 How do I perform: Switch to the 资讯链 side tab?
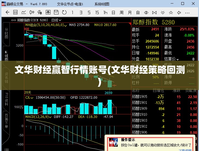pyautogui.click(x=6, y=78)
